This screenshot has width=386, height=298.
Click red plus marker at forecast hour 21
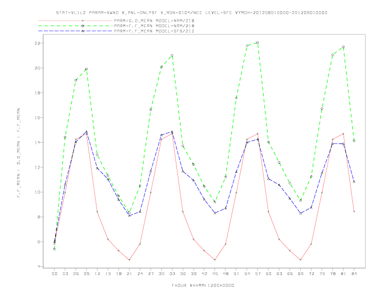(129, 260)
